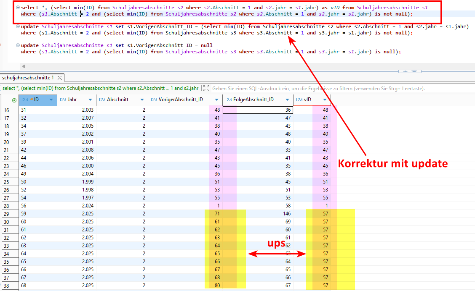Click the filter expression input field
The height and width of the screenshot is (291, 475).
click(x=316, y=89)
